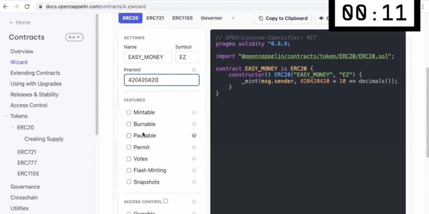Click the Premint field with 420420420
This screenshot has height=214, width=429.
pyautogui.click(x=161, y=80)
